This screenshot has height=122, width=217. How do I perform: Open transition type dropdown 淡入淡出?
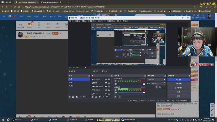pyautogui.click(x=157, y=79)
